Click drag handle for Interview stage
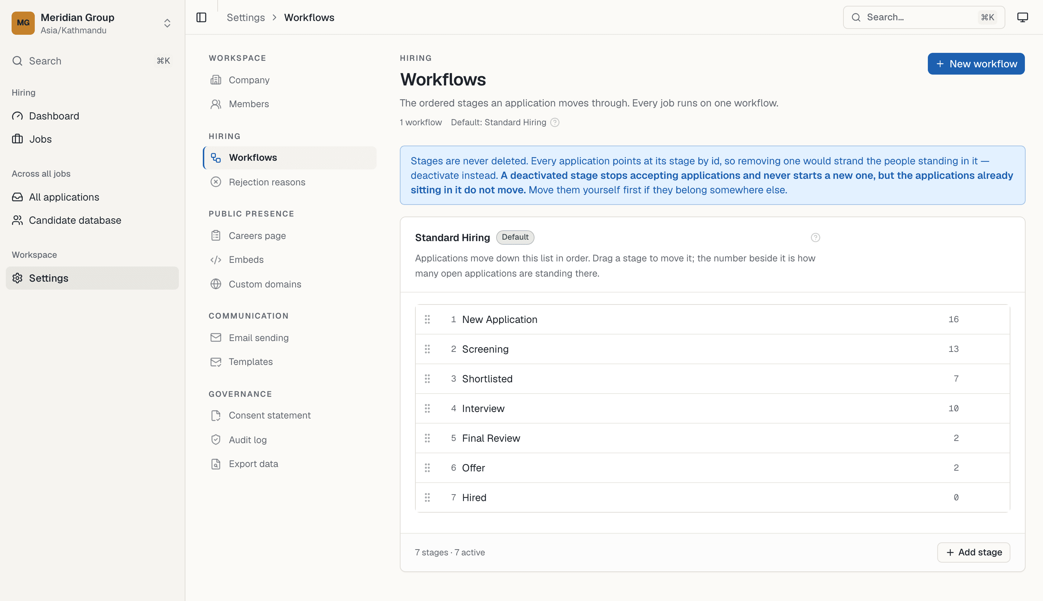Image resolution: width=1043 pixels, height=601 pixels. (x=427, y=409)
